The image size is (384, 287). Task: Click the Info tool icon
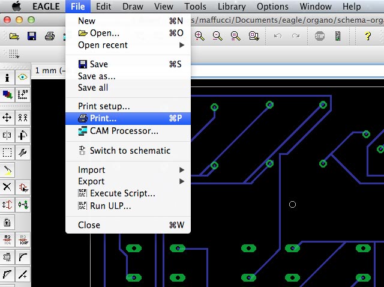point(7,77)
